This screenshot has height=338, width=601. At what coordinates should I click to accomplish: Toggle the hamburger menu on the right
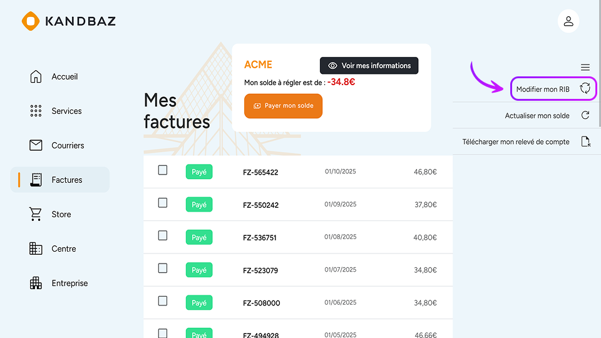tap(585, 68)
